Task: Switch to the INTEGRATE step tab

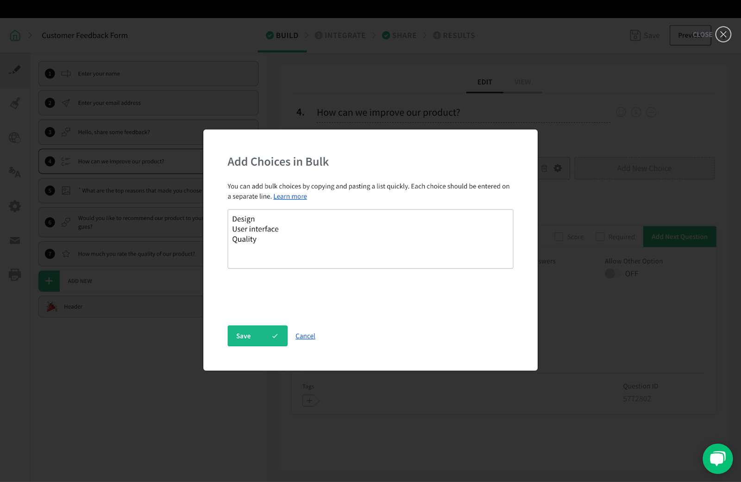Action: 340,36
